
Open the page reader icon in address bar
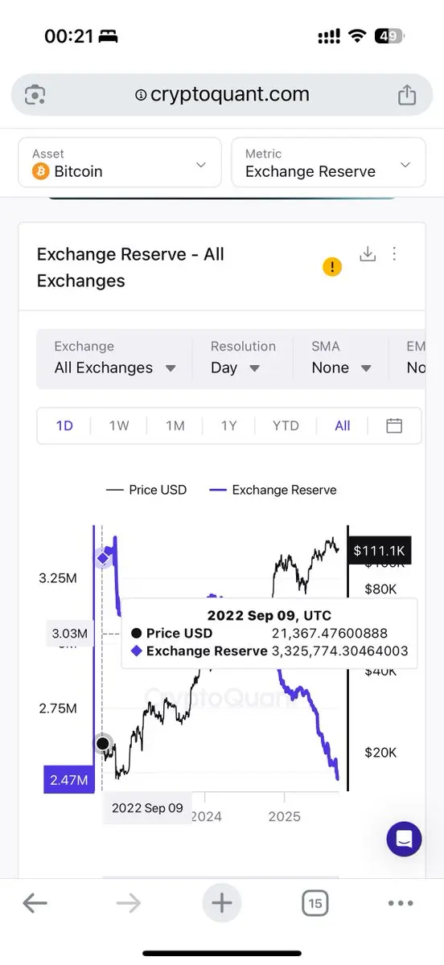click(35, 95)
